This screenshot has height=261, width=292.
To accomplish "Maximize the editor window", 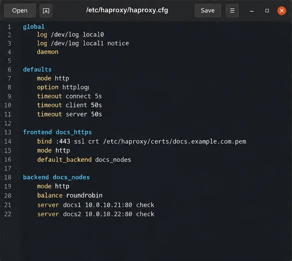I will click(267, 11).
